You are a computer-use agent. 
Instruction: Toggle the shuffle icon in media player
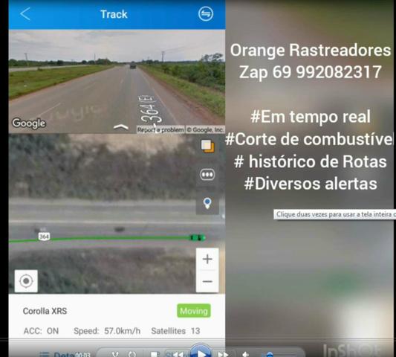coord(115,355)
